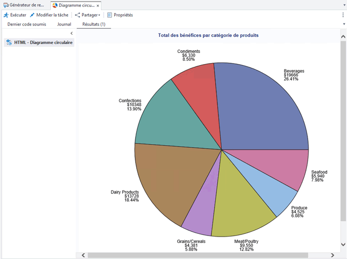Click the HTML result item icon
Viewport: 347px width, 259px height.
pyautogui.click(x=9, y=43)
